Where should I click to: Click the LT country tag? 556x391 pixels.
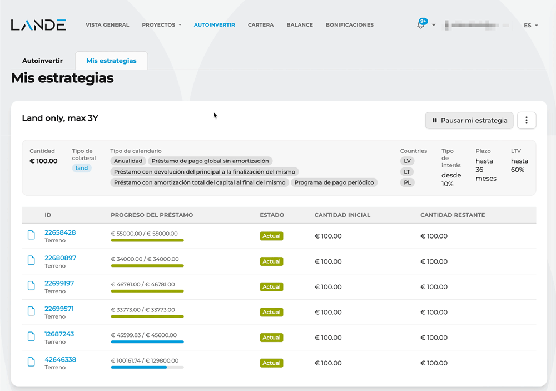click(x=407, y=172)
